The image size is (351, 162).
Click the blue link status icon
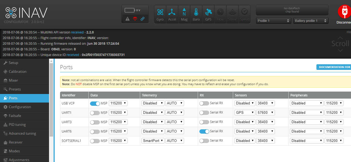point(143,19)
